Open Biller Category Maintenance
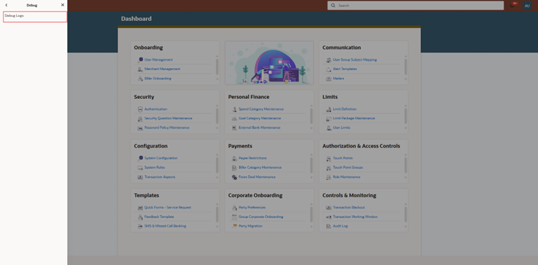 pyautogui.click(x=260, y=167)
